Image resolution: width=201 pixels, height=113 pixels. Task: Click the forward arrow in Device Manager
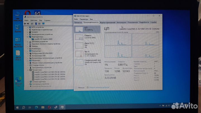pos(28,24)
